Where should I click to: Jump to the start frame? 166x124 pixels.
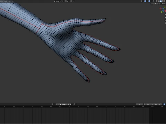click(56, 104)
